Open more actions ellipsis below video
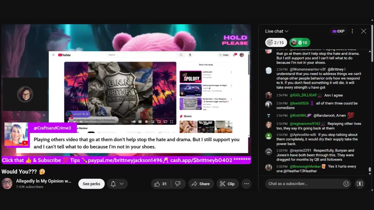374x210 pixels. click(246, 184)
